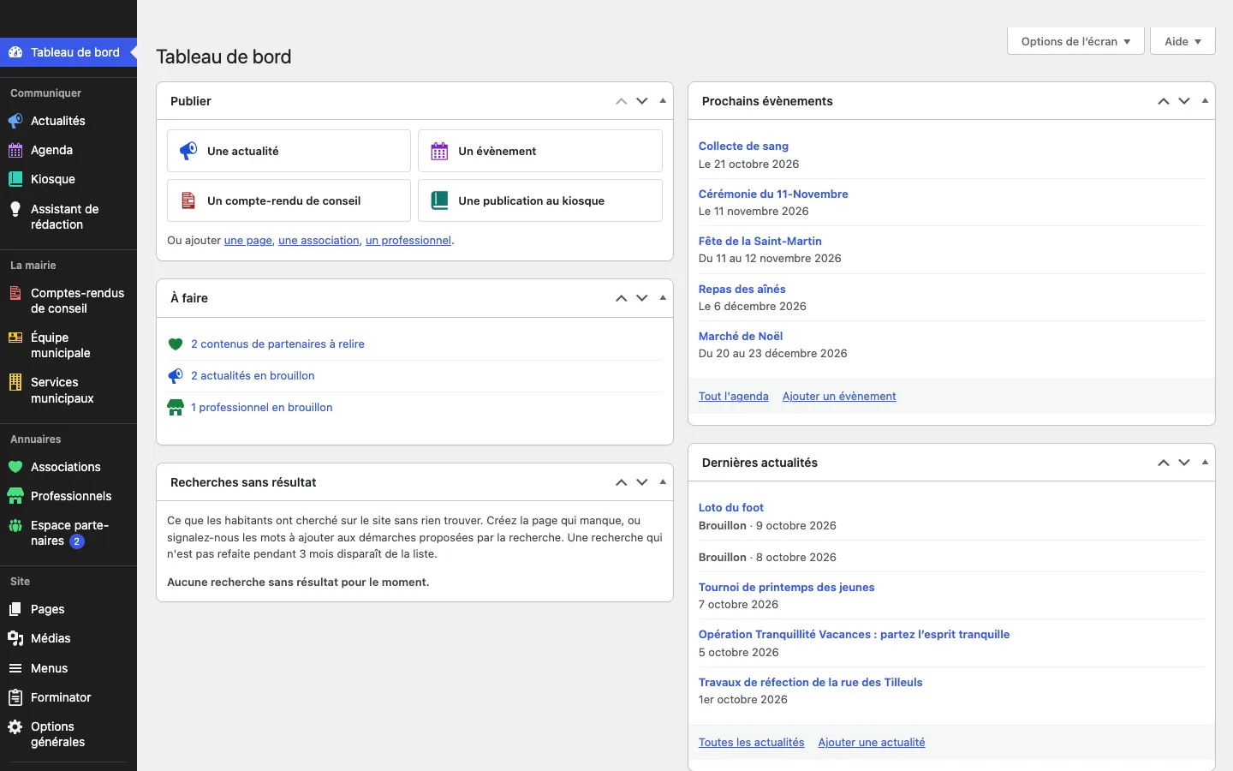Viewport: 1233px width, 771px height.
Task: Add Un compte-rendu de conseil
Action: (289, 200)
